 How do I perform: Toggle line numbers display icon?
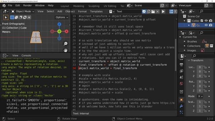171,11
